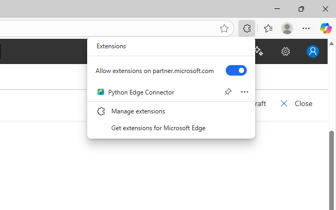Restore down the Edge window
The image size is (336, 210).
pos(301,9)
